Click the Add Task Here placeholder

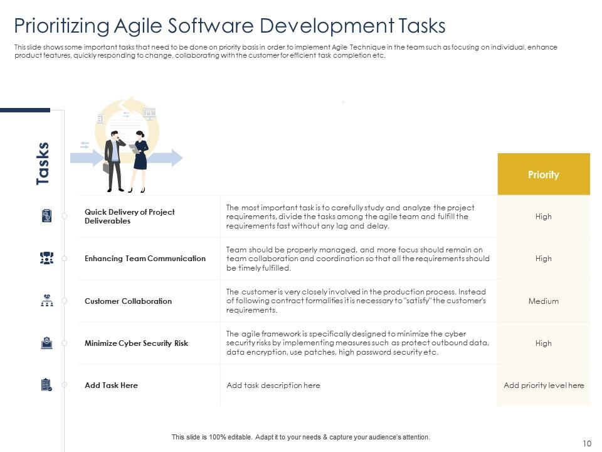(x=111, y=385)
